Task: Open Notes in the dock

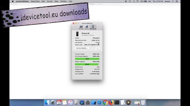Action: coord(64,102)
